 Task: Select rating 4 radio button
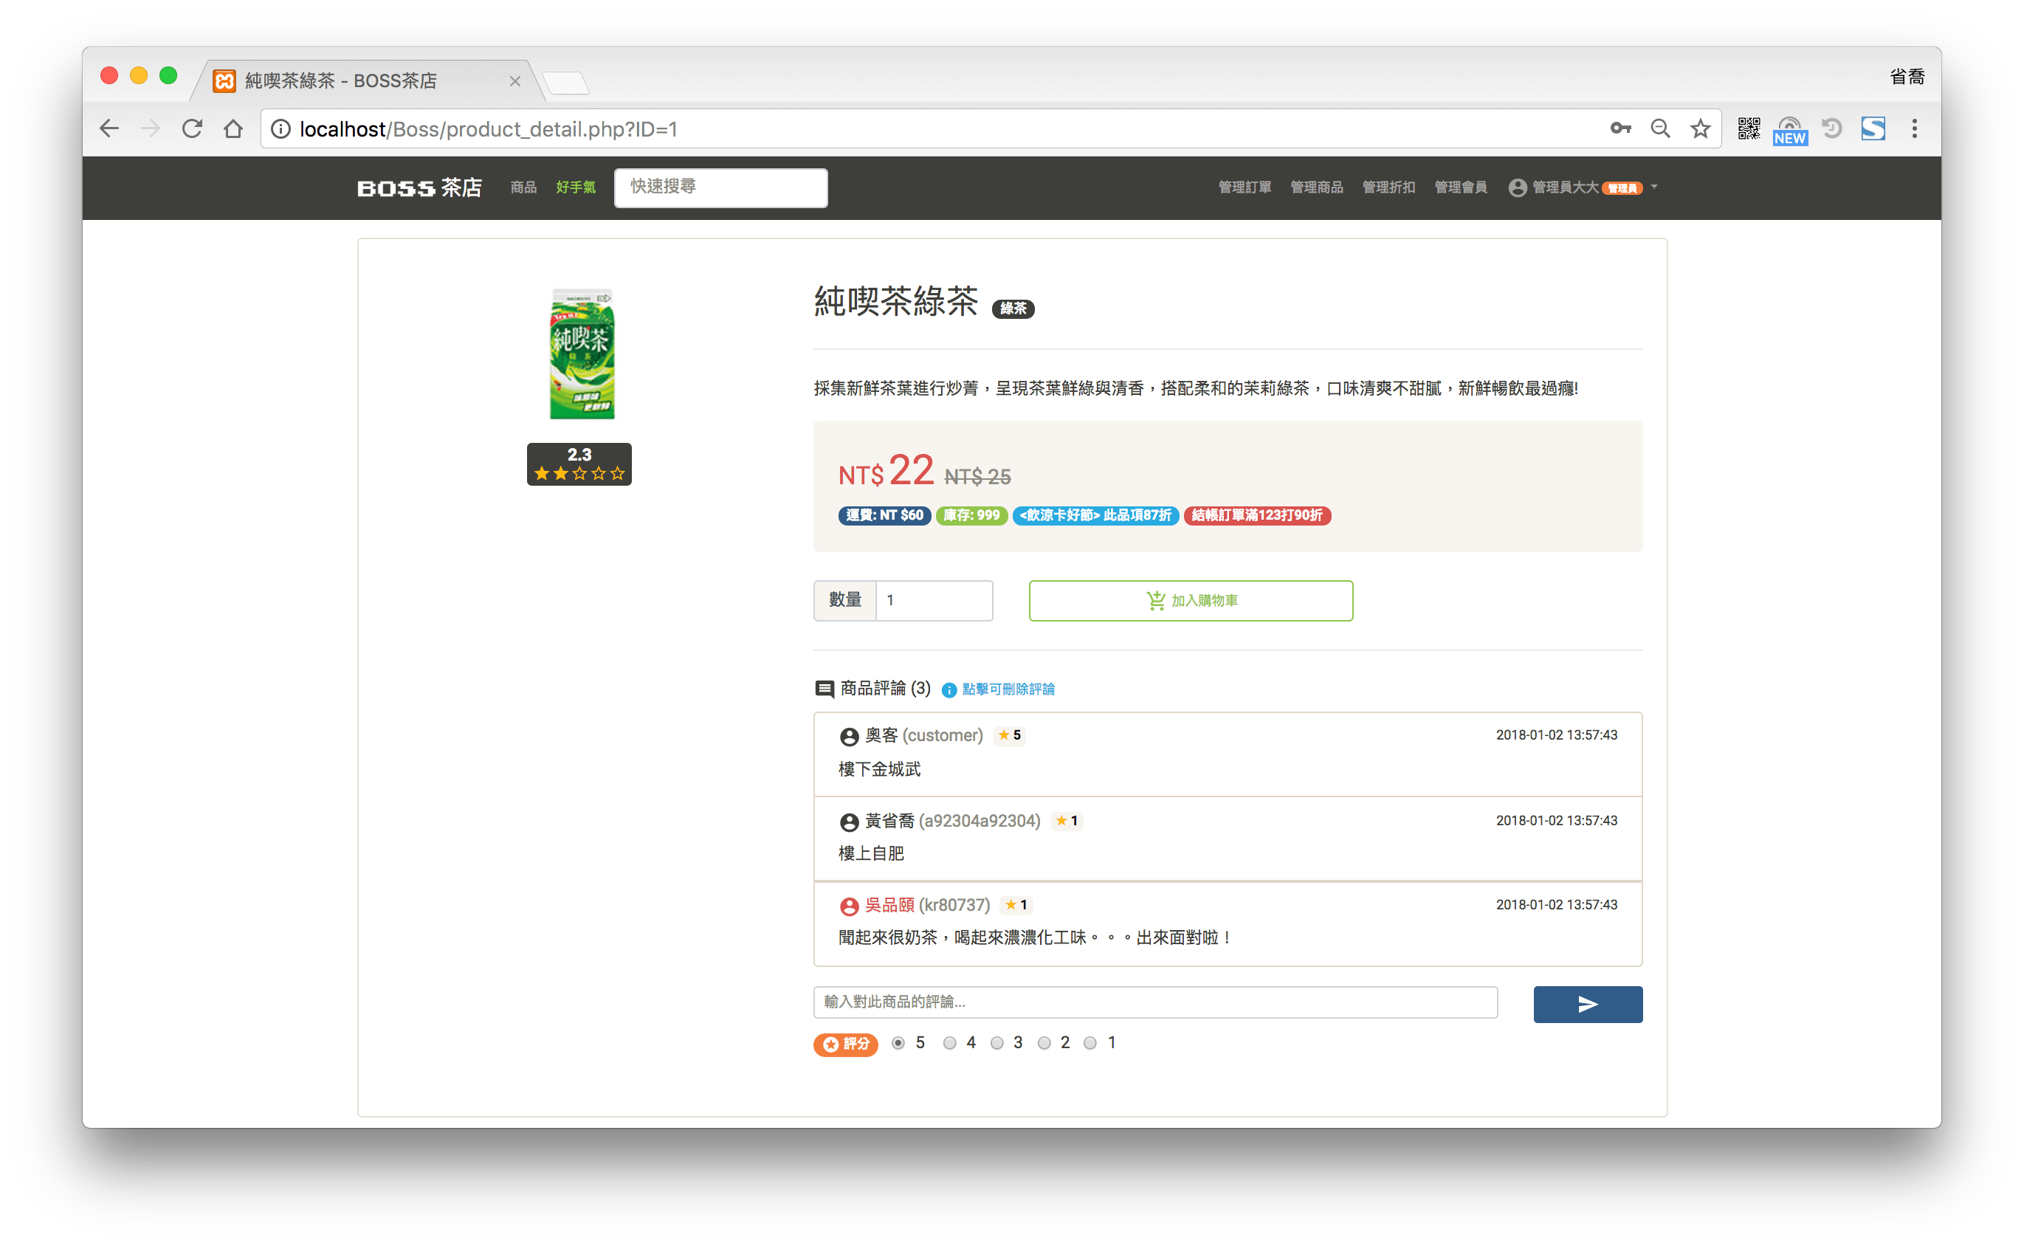949,1043
